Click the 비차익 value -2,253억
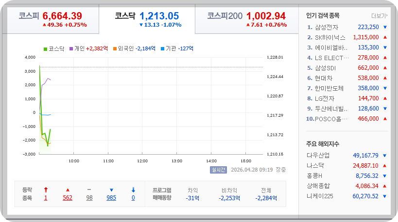The width and height of the screenshot is (398, 222). point(229,198)
